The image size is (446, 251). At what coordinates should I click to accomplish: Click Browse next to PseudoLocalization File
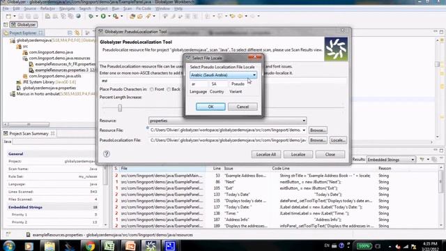[318, 140]
